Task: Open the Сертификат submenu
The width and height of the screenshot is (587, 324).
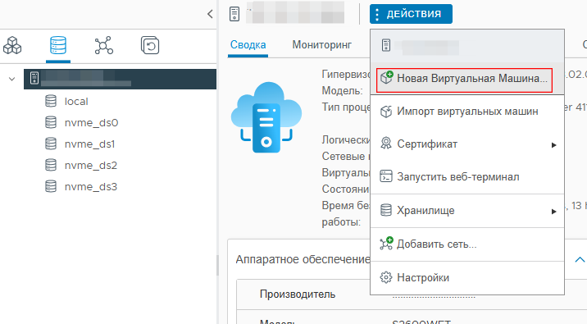Action: tap(467, 144)
